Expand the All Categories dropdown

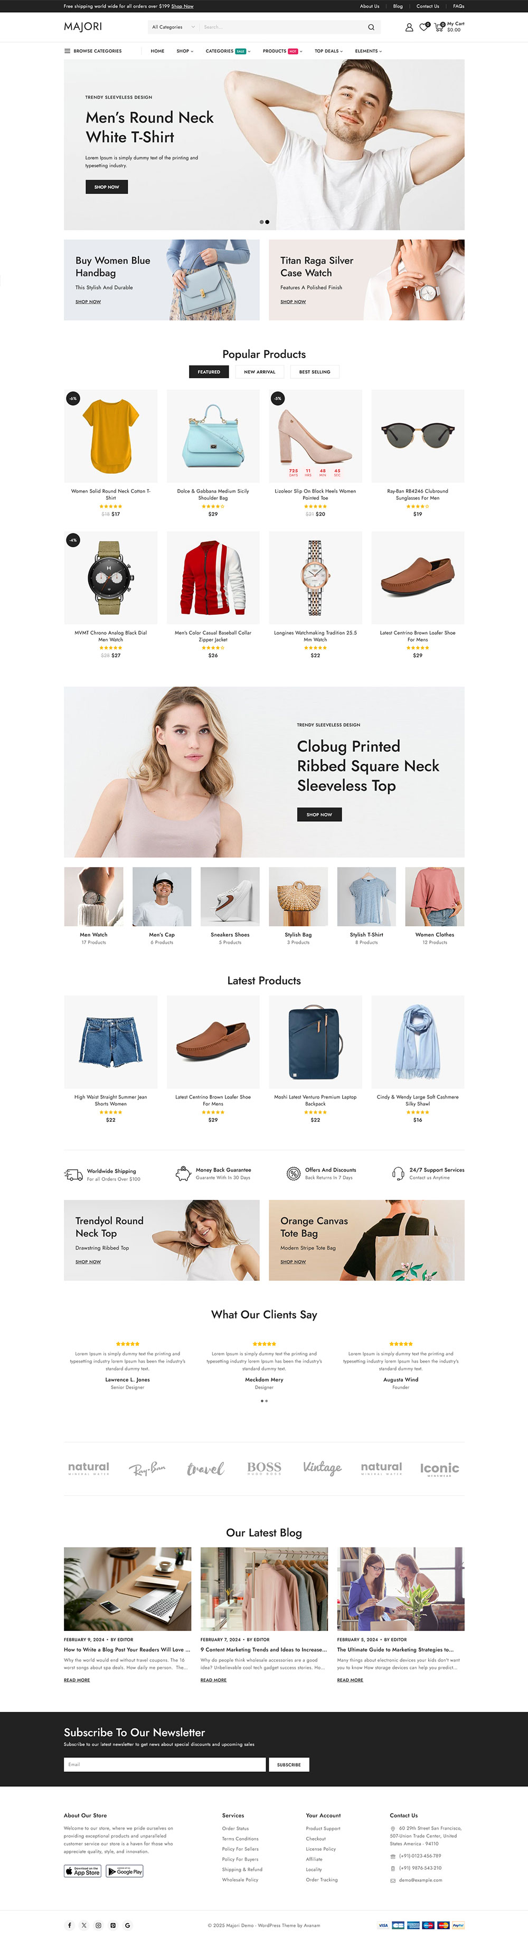[x=173, y=27]
